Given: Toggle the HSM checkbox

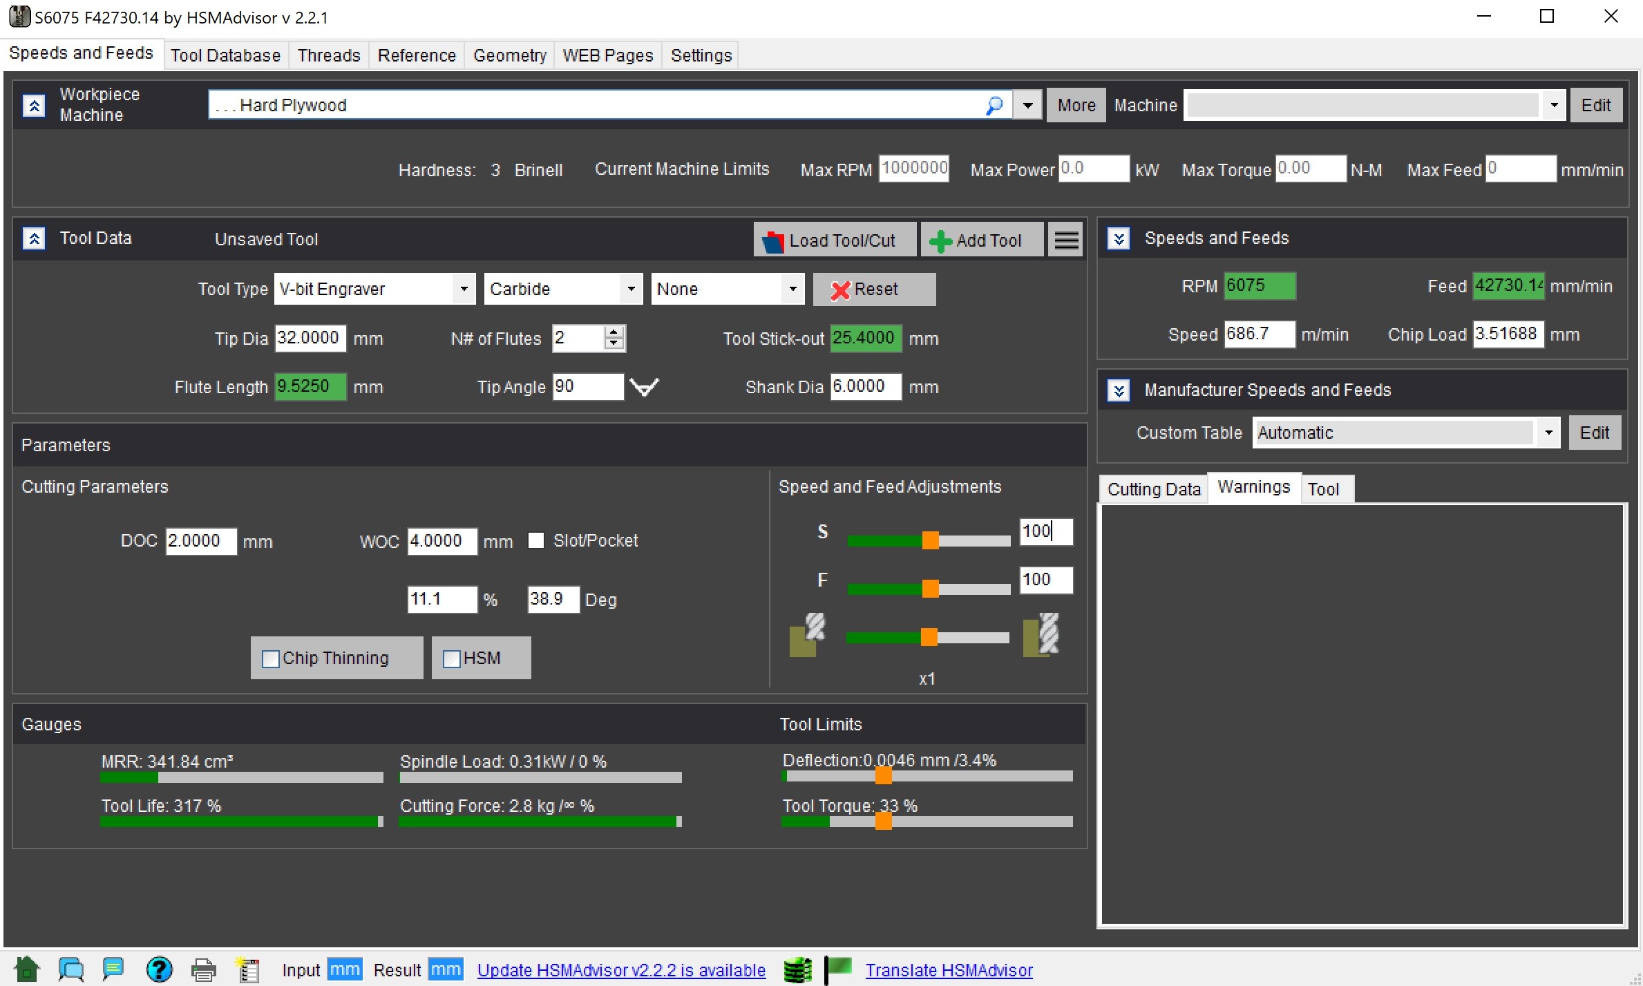Looking at the screenshot, I should 452,658.
